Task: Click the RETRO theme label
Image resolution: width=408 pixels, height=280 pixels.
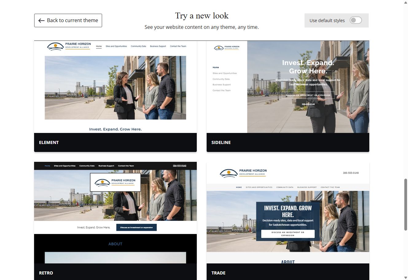Action: (46, 273)
